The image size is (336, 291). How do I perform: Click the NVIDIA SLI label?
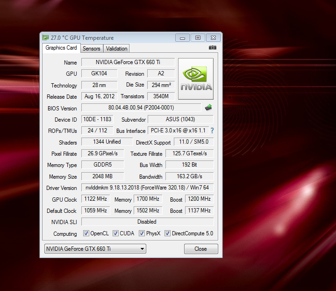[64, 222]
